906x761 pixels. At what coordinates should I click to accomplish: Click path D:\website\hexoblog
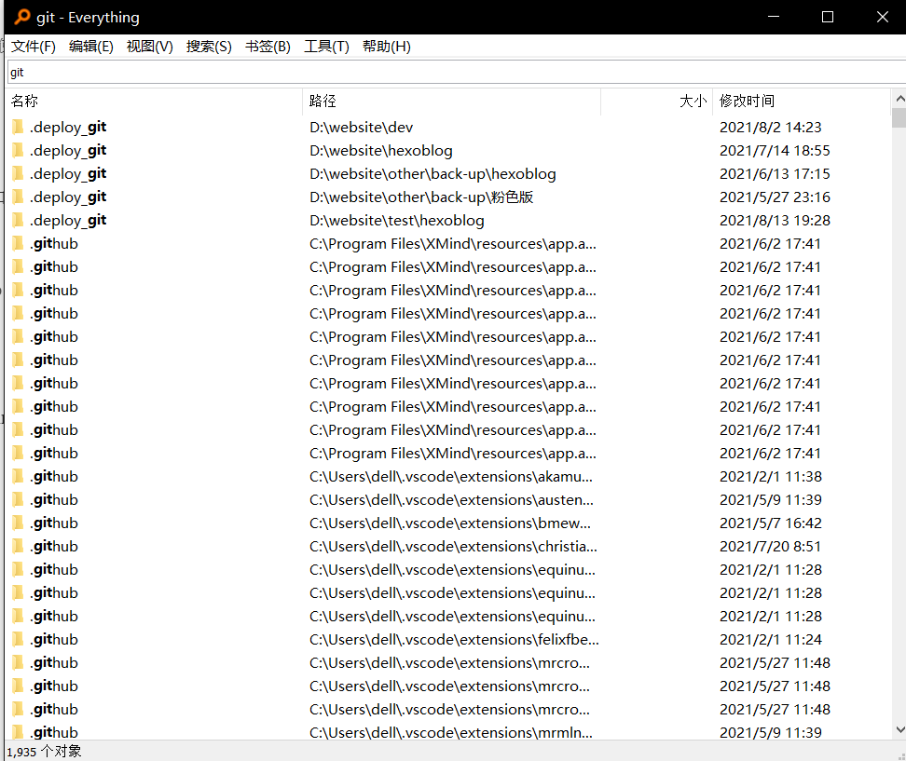coord(381,151)
